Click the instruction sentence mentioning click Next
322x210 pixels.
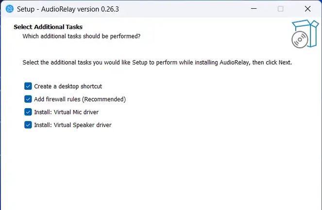157,63
